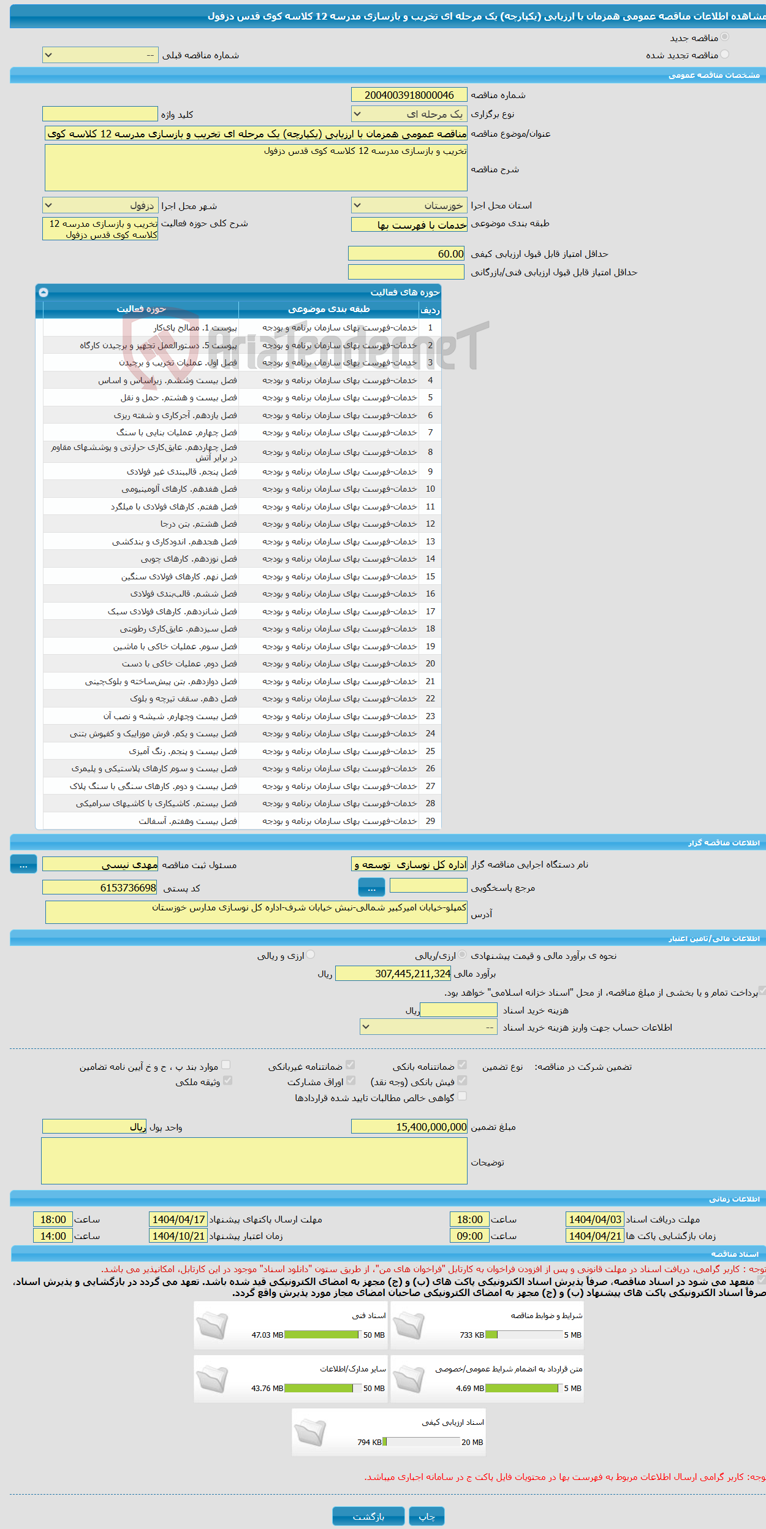Toggle the participation bonds checkbox
Viewport: 766px width, 1529px height.
[351, 1081]
